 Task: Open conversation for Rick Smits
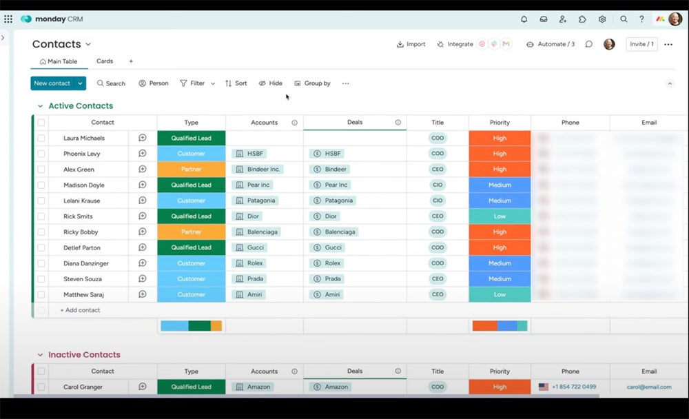tap(143, 216)
